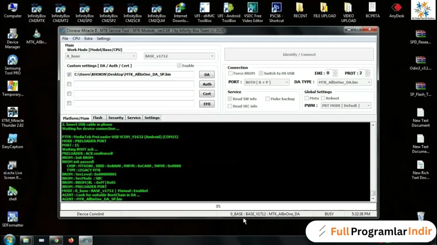Open UFI Android ToolBox icon
Viewport: 437px width, 245px height.
coord(229,13)
